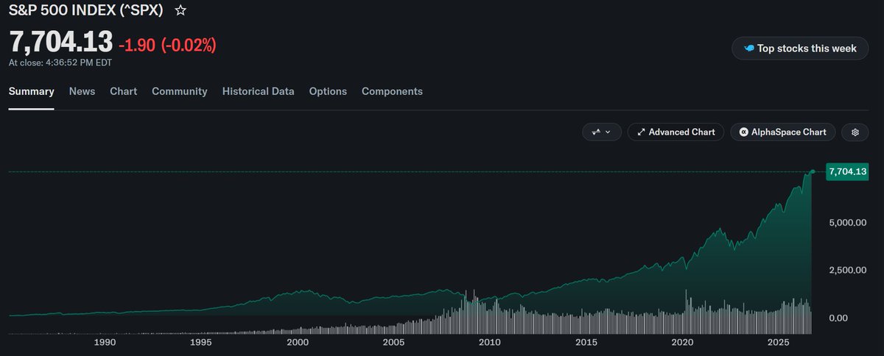The width and height of the screenshot is (884, 356).
Task: Click the 2005 label on time axis
Action: [x=393, y=343]
